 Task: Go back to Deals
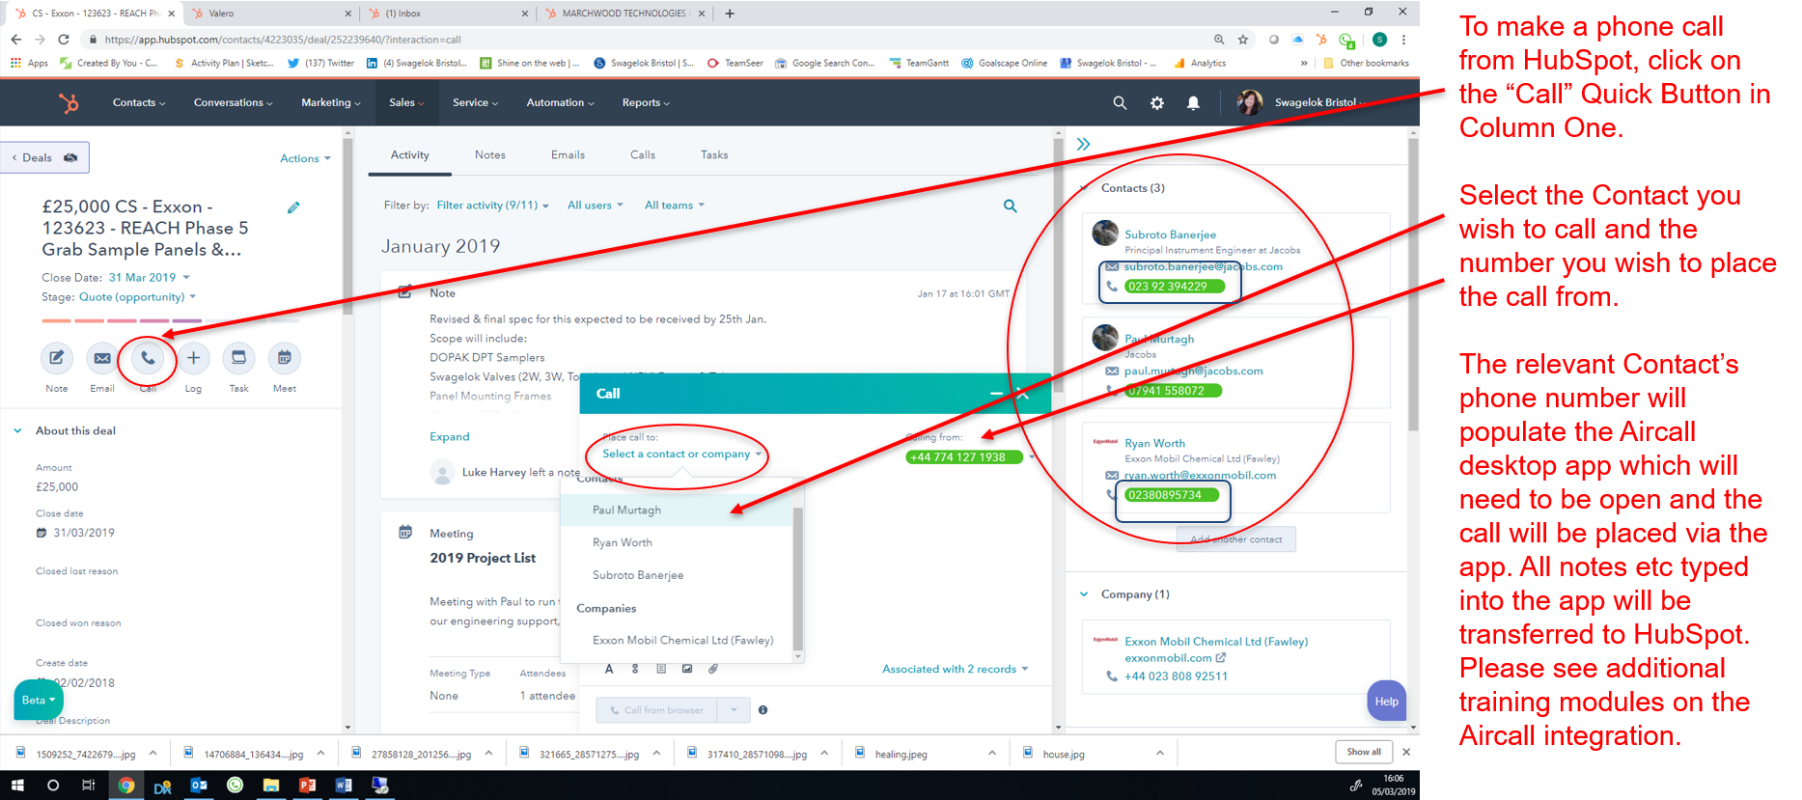click(x=44, y=157)
